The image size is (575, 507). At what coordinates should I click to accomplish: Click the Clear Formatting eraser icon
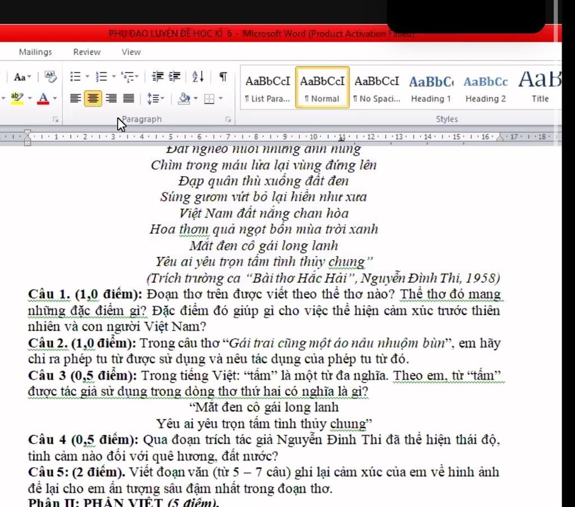(x=51, y=77)
